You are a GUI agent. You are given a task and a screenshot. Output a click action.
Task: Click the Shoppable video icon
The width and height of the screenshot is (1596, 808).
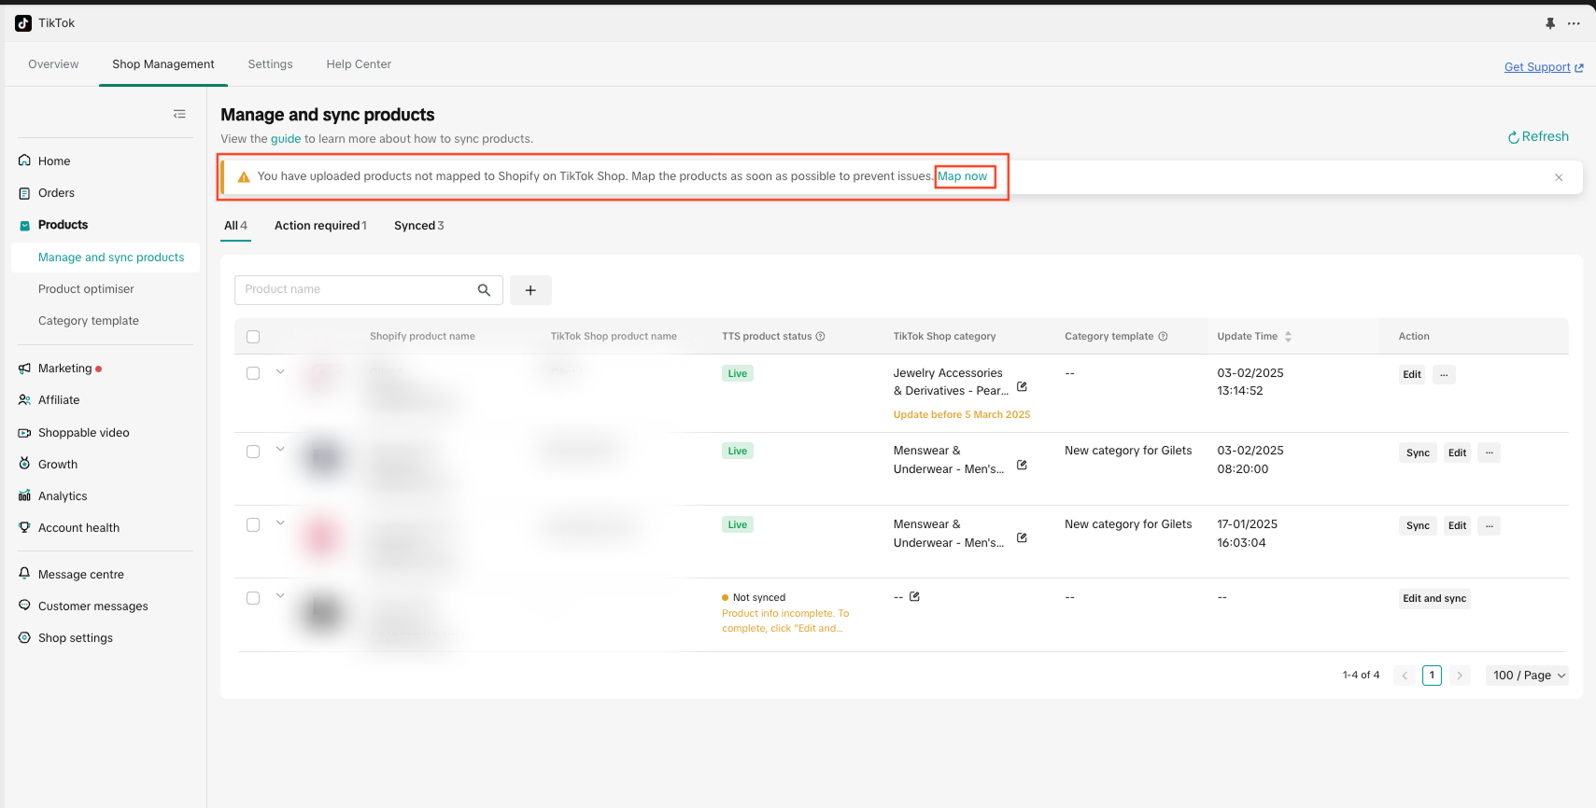[24, 433]
